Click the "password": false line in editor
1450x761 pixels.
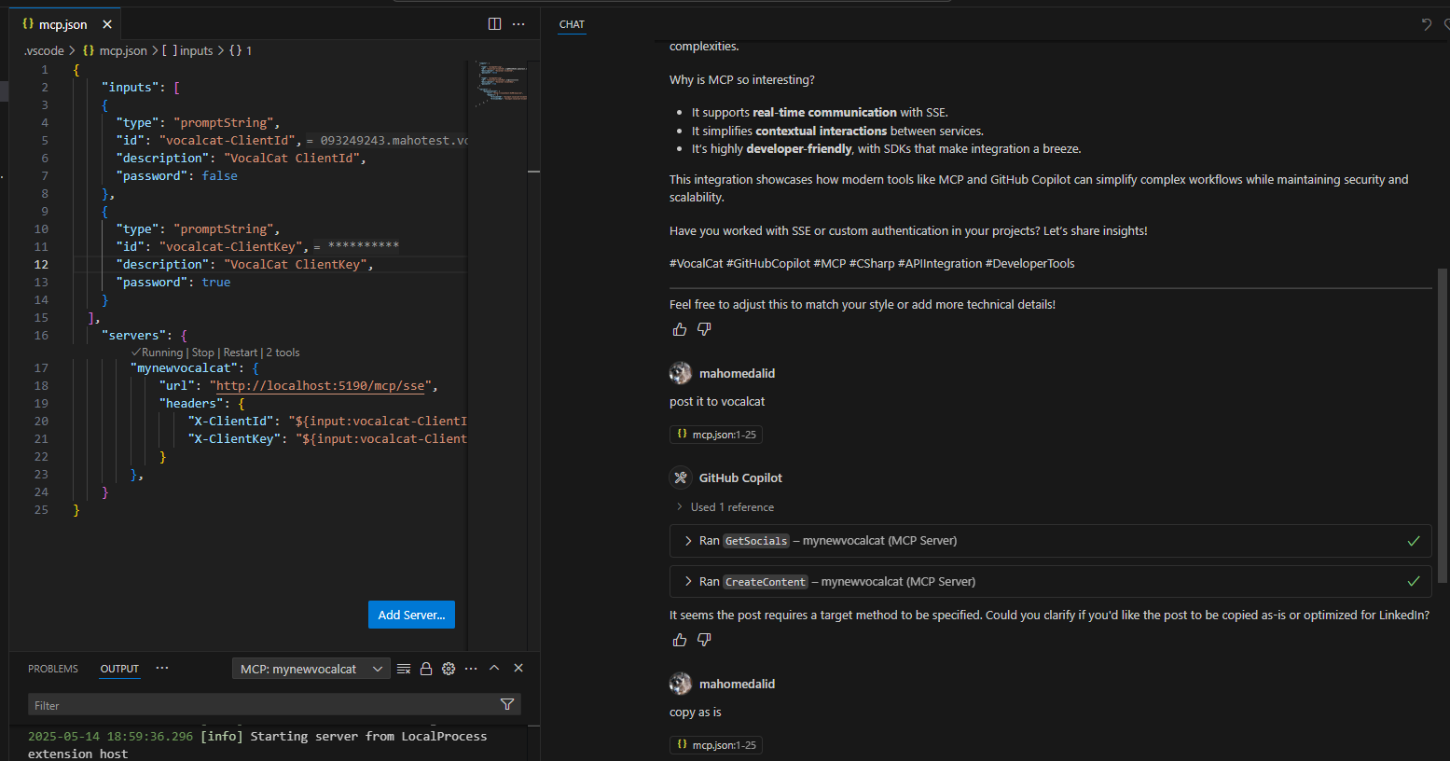pos(176,175)
